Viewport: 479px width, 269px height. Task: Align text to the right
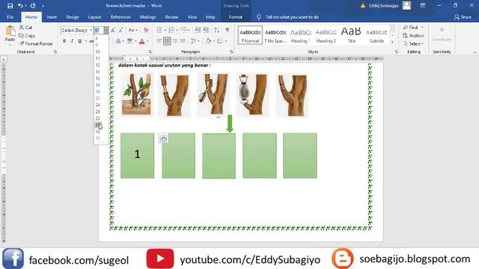(174, 41)
